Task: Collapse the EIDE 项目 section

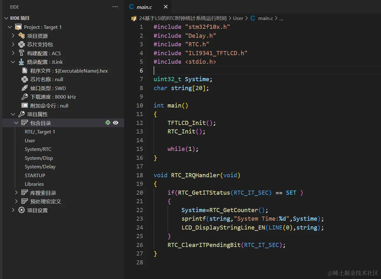Action: (x=6, y=18)
